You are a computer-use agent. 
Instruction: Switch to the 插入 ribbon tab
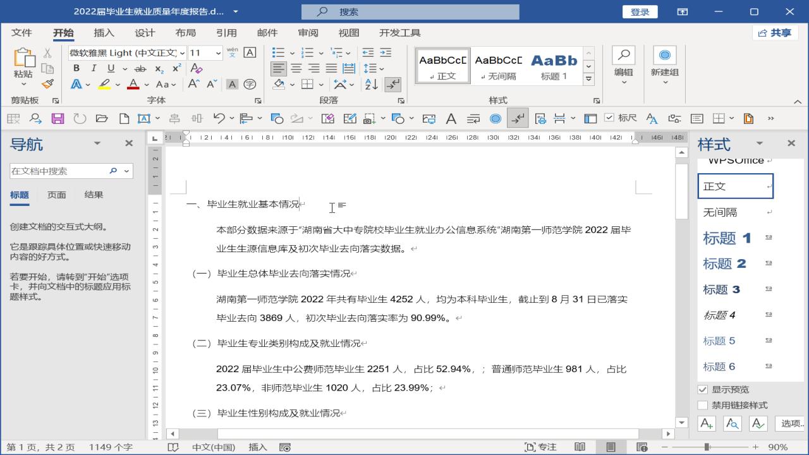[104, 33]
